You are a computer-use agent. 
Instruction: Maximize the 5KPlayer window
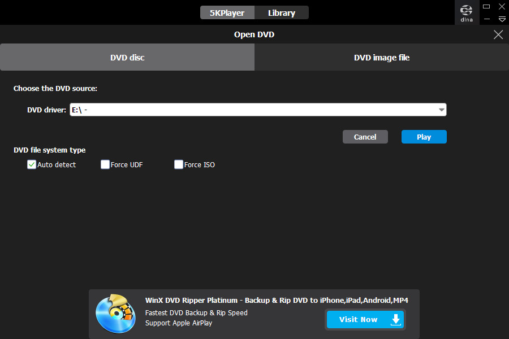(x=486, y=6)
